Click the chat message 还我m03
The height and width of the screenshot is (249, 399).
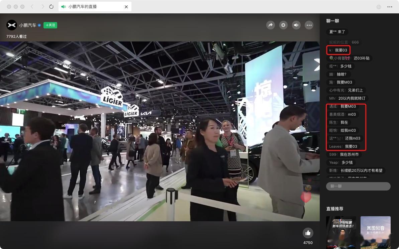click(344, 138)
